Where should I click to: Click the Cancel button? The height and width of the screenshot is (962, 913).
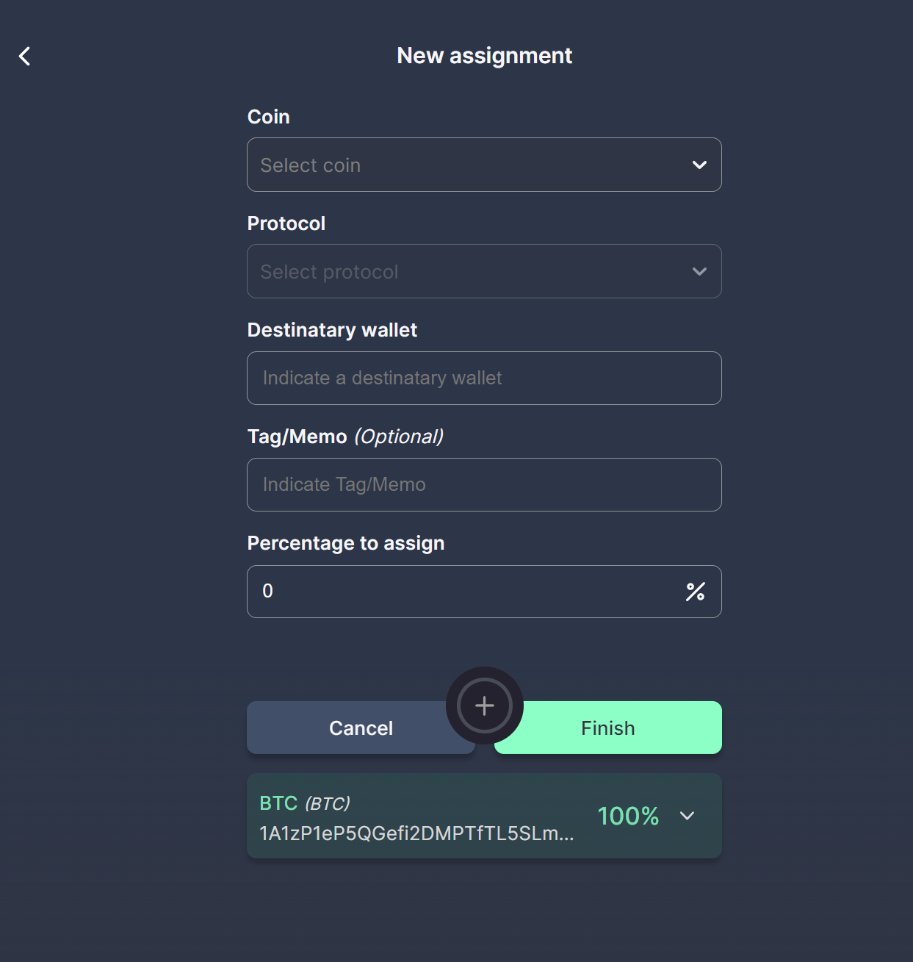pyautogui.click(x=361, y=728)
